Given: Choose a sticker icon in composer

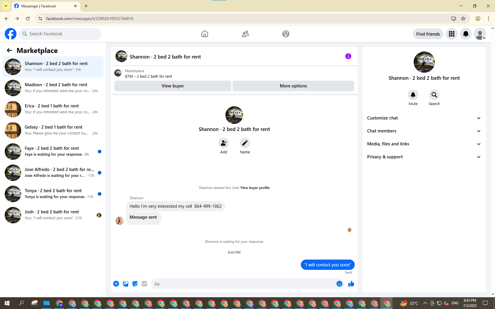Looking at the screenshot, I should 135,284.
